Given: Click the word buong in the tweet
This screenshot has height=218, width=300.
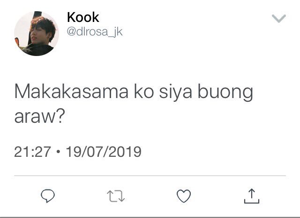Looking at the screenshot, I should [225, 92].
